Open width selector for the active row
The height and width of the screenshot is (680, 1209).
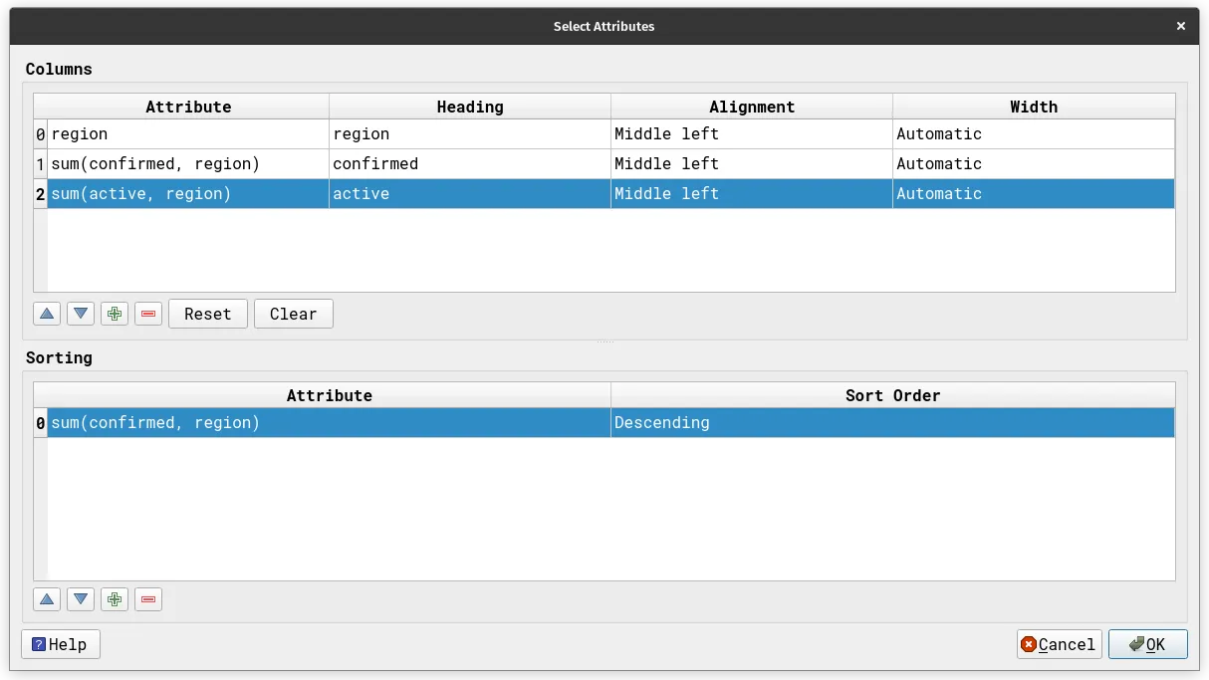click(x=1033, y=193)
